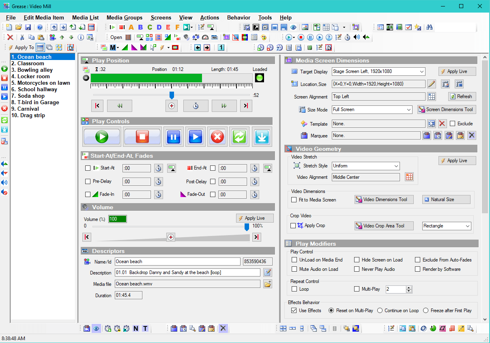
Task: Click the save floppy disk icon in the toolbar
Action: [28, 27]
